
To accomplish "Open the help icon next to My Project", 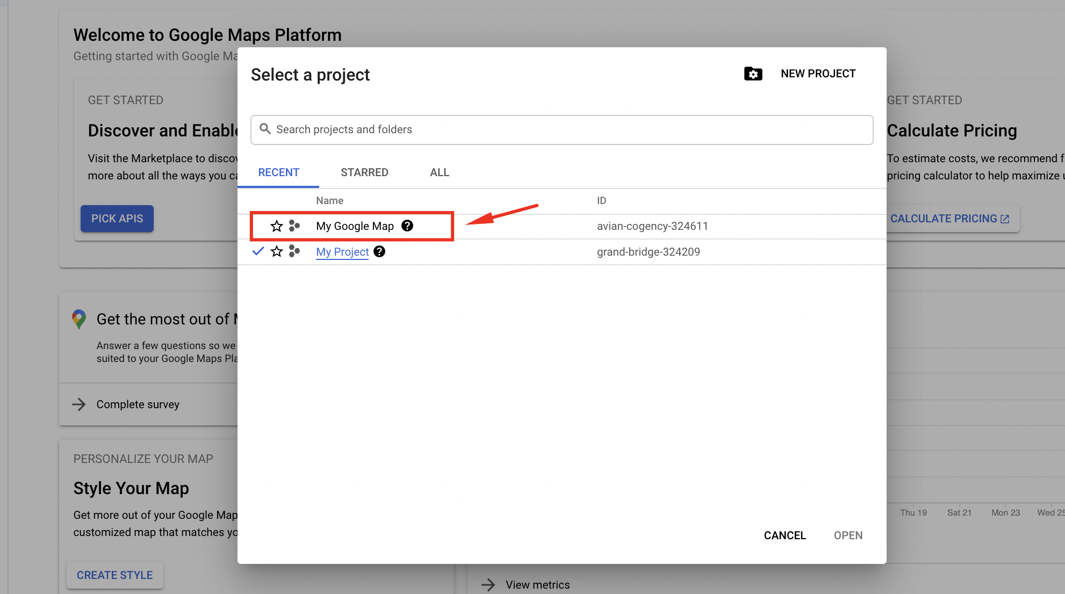I will coord(379,251).
